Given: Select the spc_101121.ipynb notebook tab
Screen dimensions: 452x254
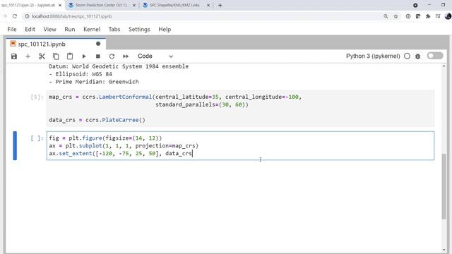Looking at the screenshot, I should 56,44.
